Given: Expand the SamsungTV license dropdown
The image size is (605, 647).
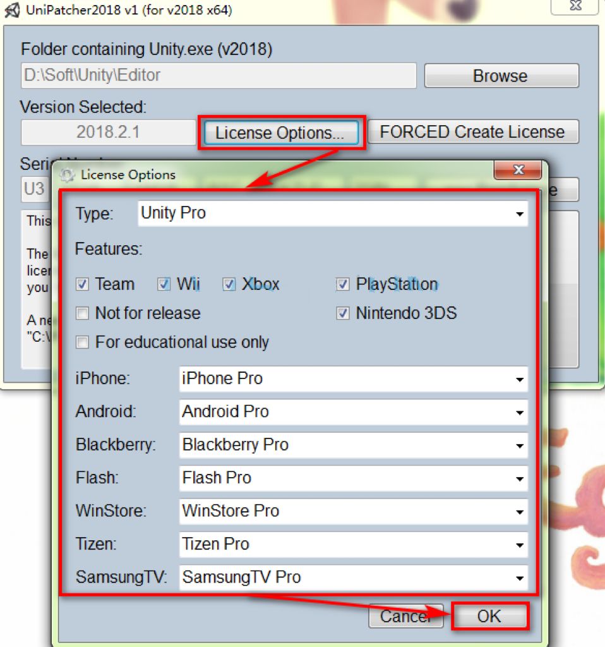Looking at the screenshot, I should click(x=354, y=577).
